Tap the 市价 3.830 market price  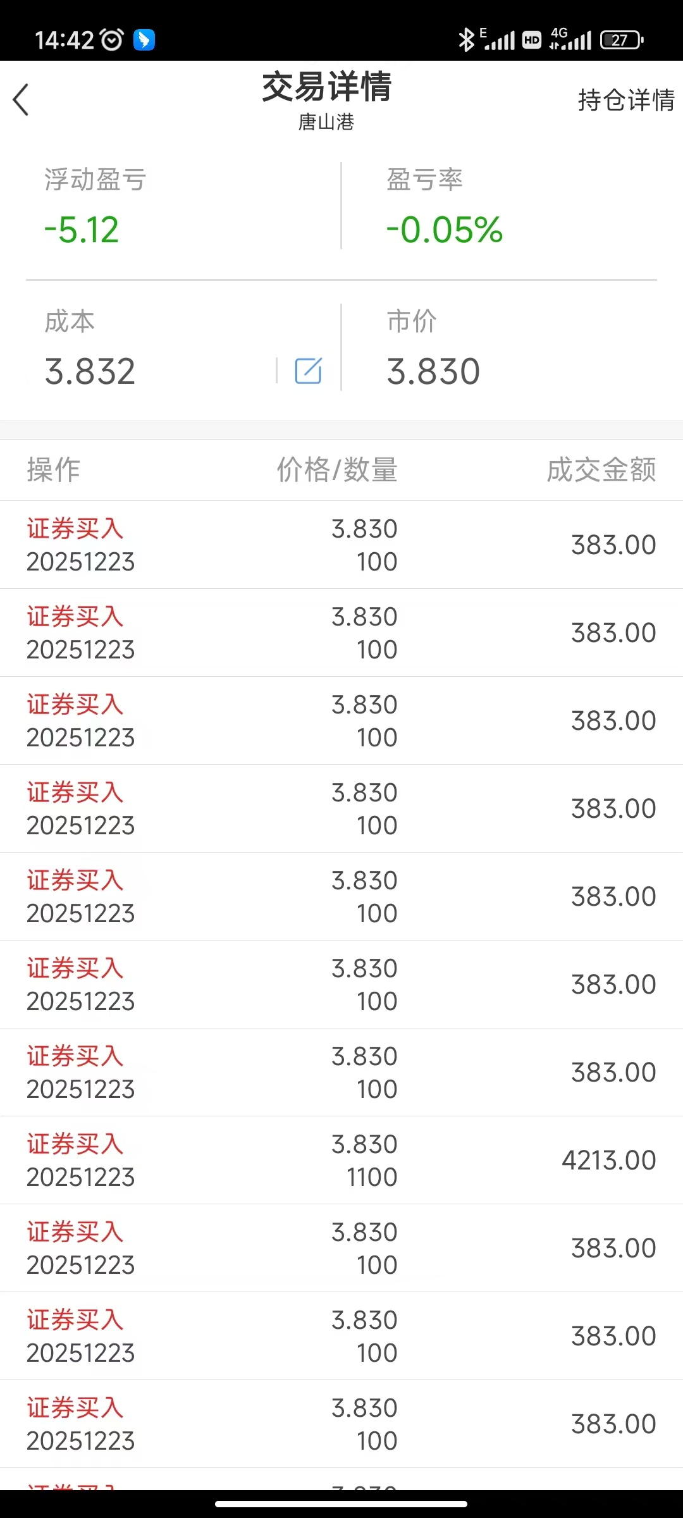[433, 371]
